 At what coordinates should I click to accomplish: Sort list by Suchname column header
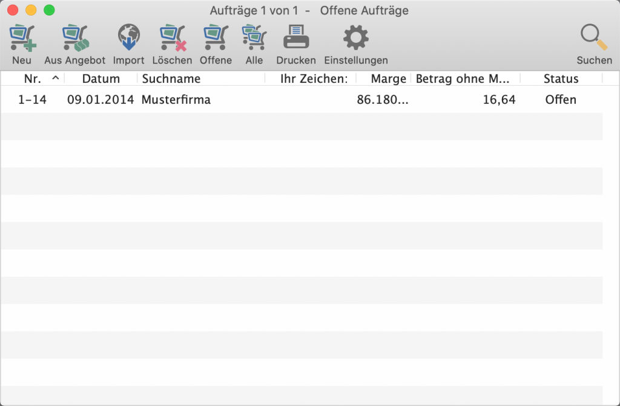[x=171, y=79]
